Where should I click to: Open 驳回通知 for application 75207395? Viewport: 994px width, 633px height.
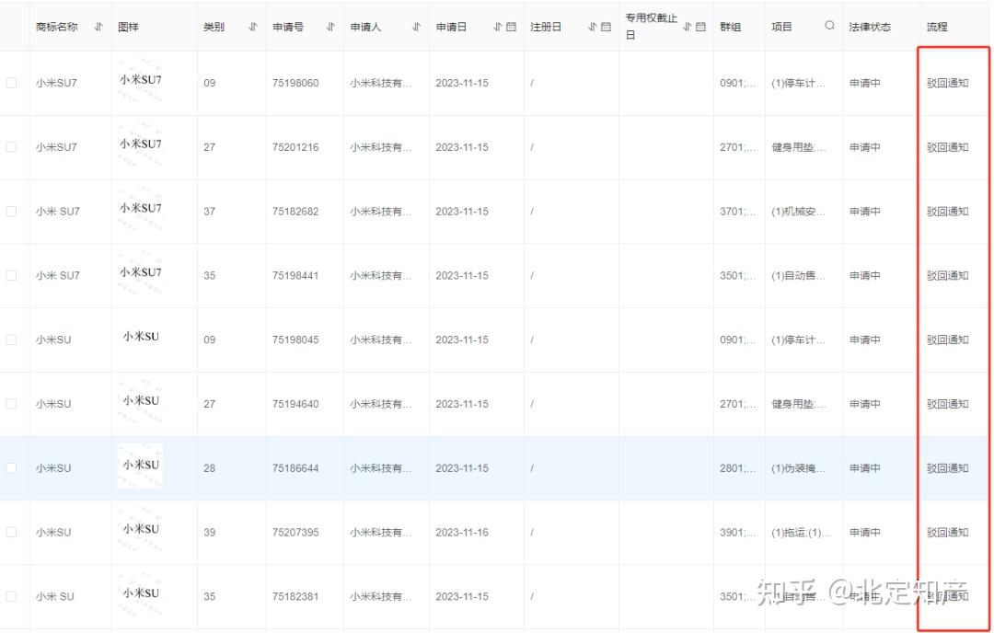coord(948,532)
